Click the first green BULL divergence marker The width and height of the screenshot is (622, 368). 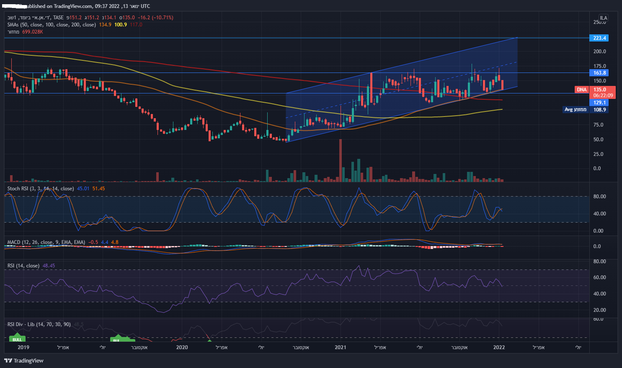tap(17, 339)
